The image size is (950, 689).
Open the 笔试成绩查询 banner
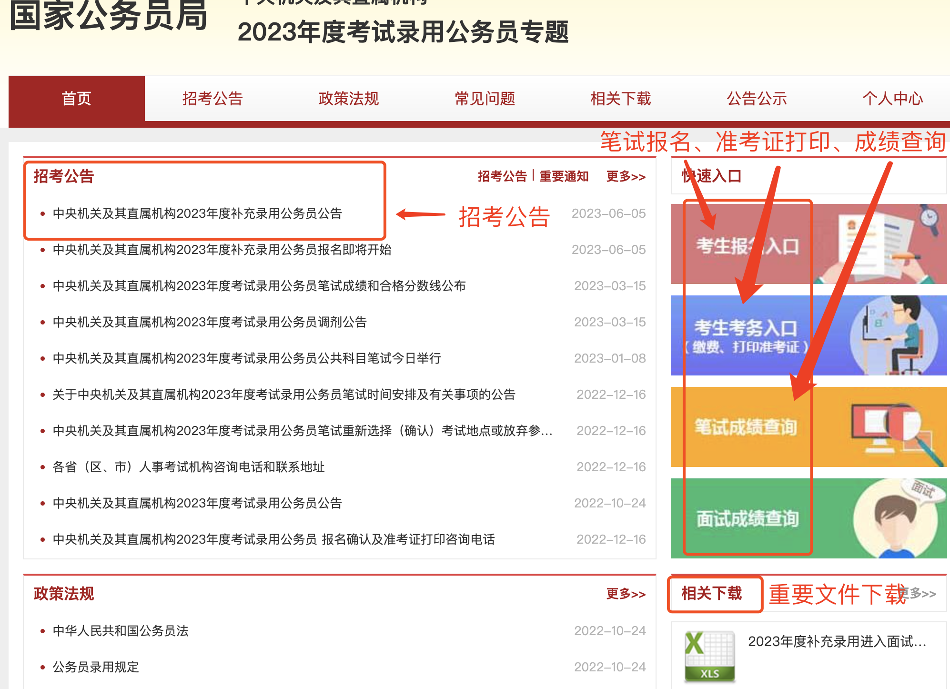pyautogui.click(x=809, y=427)
